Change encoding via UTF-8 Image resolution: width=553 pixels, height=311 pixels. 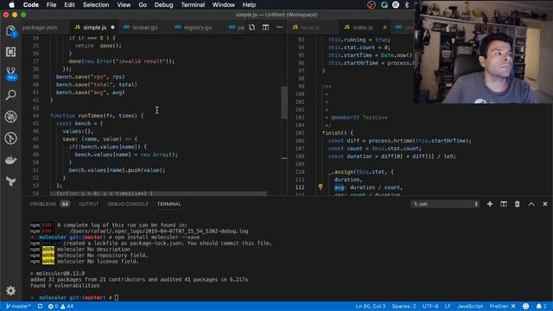coord(430,306)
